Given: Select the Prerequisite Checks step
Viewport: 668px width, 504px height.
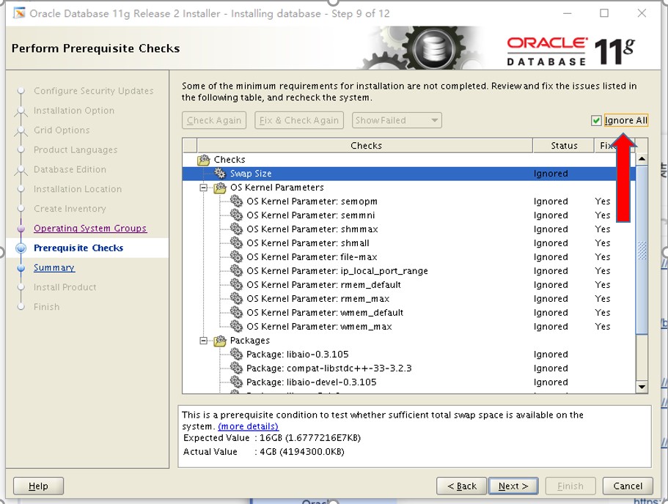Looking at the screenshot, I should pos(78,248).
